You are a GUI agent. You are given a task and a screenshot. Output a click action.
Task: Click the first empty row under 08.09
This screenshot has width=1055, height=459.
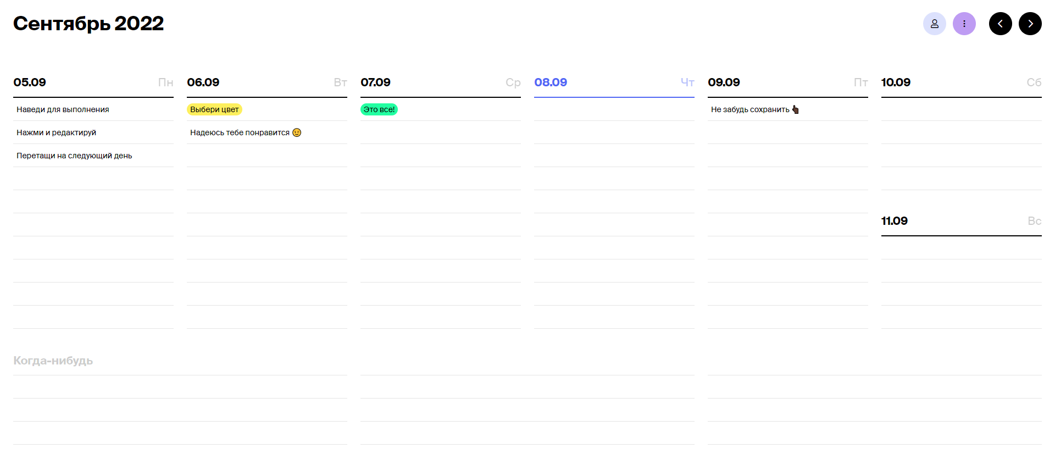(x=614, y=109)
